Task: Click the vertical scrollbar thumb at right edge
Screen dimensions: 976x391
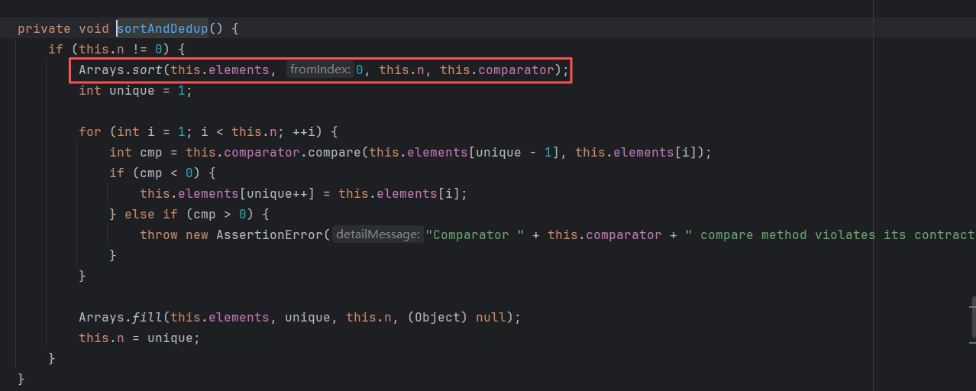Action: (x=972, y=316)
